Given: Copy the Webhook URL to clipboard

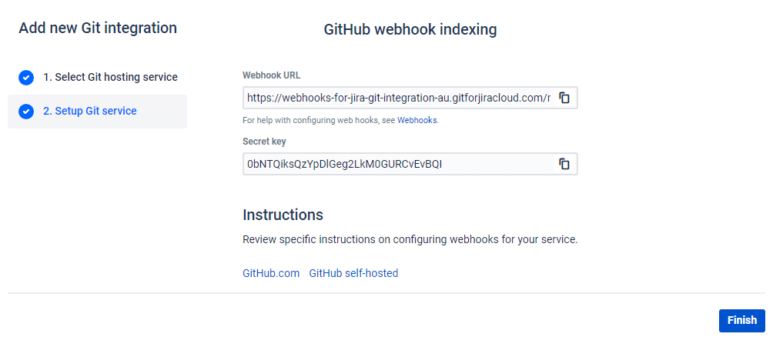Looking at the screenshot, I should pyautogui.click(x=564, y=98).
